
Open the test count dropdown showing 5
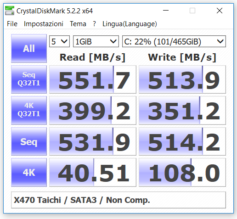59,41
